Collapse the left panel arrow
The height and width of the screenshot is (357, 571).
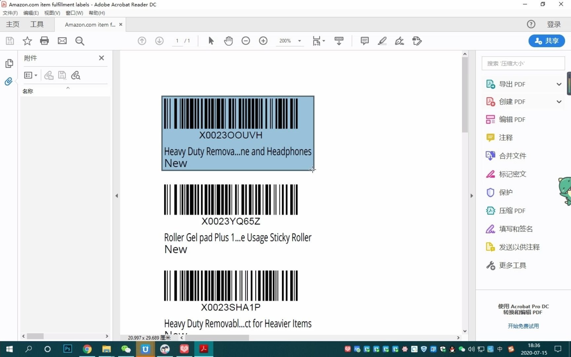tap(116, 196)
